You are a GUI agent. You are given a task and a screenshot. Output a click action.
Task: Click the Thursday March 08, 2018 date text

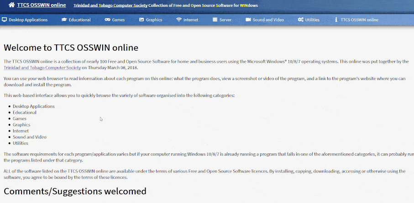click(112, 68)
